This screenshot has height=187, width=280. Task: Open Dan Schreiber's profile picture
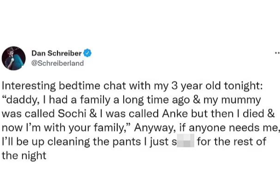(14, 58)
